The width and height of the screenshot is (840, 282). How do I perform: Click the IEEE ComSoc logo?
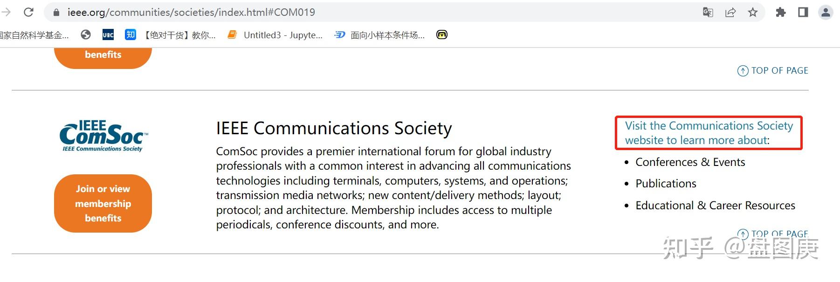point(103,135)
